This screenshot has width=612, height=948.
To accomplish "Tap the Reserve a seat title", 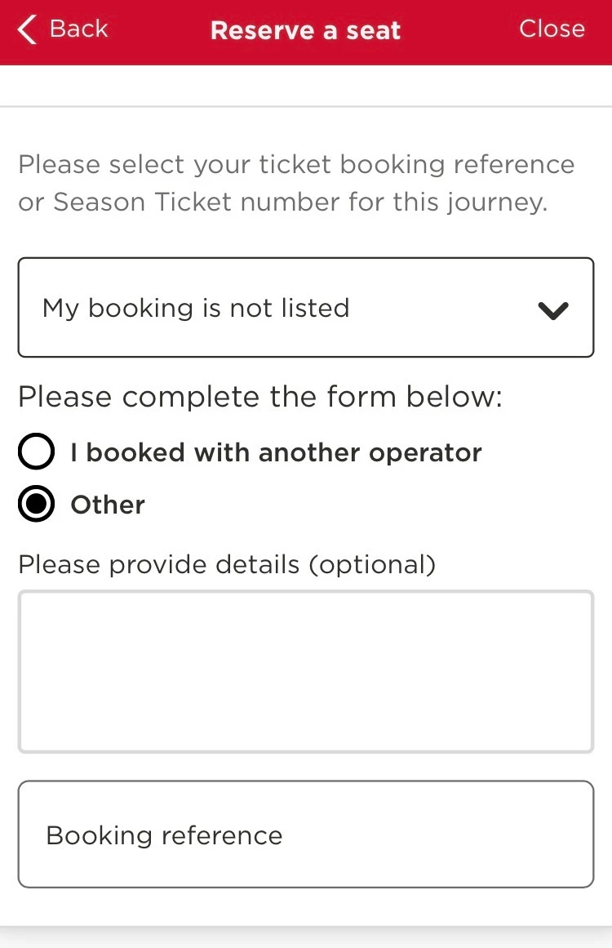I will pos(305,30).
